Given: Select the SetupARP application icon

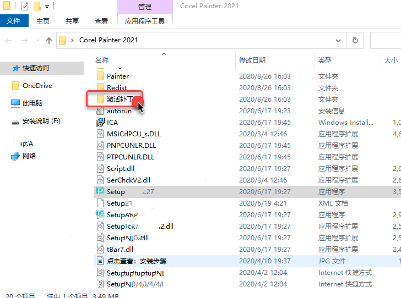Looking at the screenshot, I should click(100, 214).
